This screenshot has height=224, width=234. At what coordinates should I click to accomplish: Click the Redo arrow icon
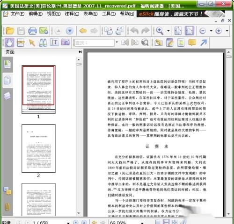[x=146, y=31]
